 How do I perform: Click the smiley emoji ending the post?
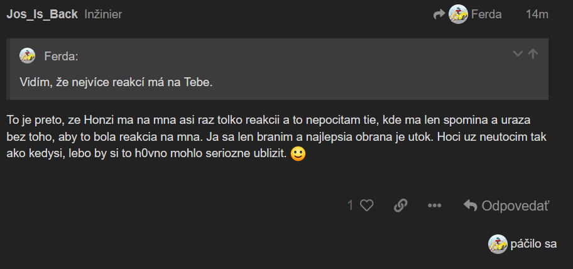click(298, 153)
